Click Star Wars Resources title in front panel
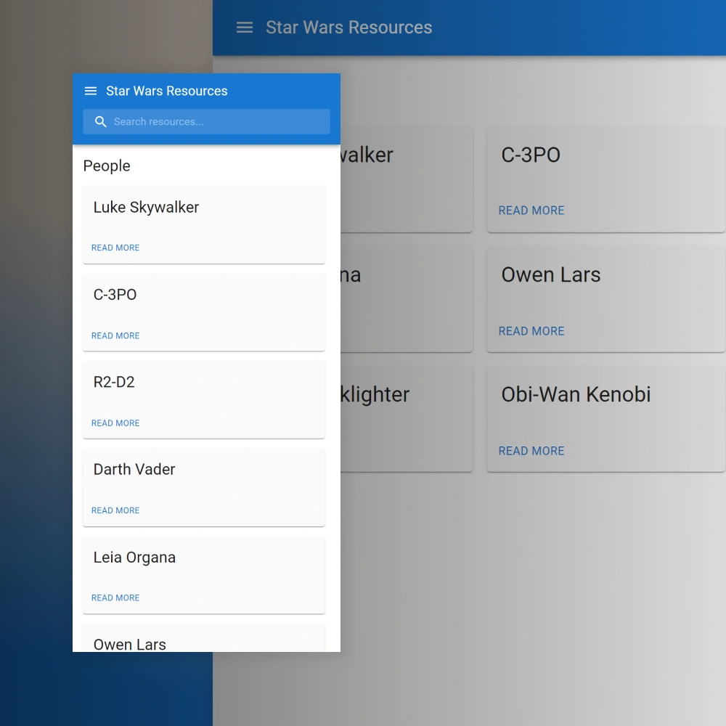The image size is (726, 726). point(167,91)
